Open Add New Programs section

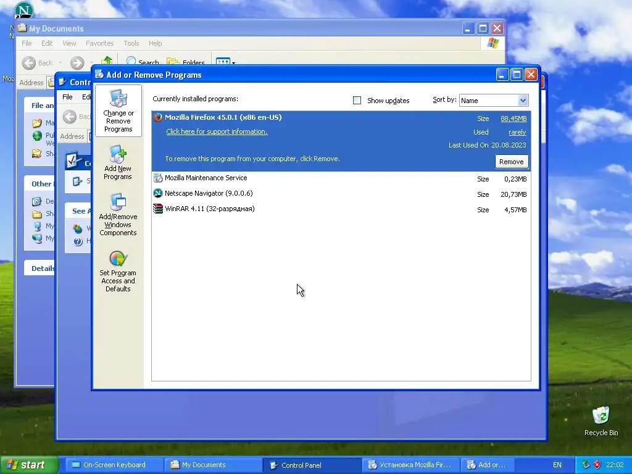click(x=118, y=162)
